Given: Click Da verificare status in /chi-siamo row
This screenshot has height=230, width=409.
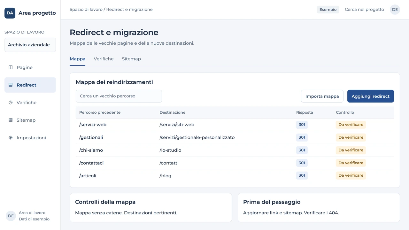Looking at the screenshot, I should coord(351,150).
